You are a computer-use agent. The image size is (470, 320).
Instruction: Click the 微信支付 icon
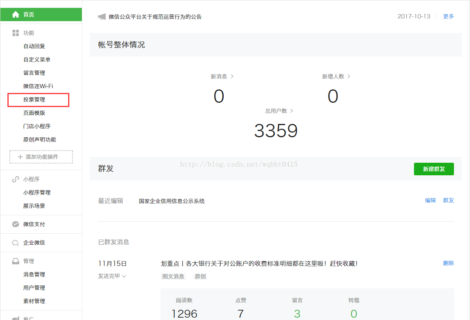coord(16,224)
